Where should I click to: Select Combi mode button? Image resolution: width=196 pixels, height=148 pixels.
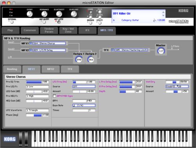(91, 12)
